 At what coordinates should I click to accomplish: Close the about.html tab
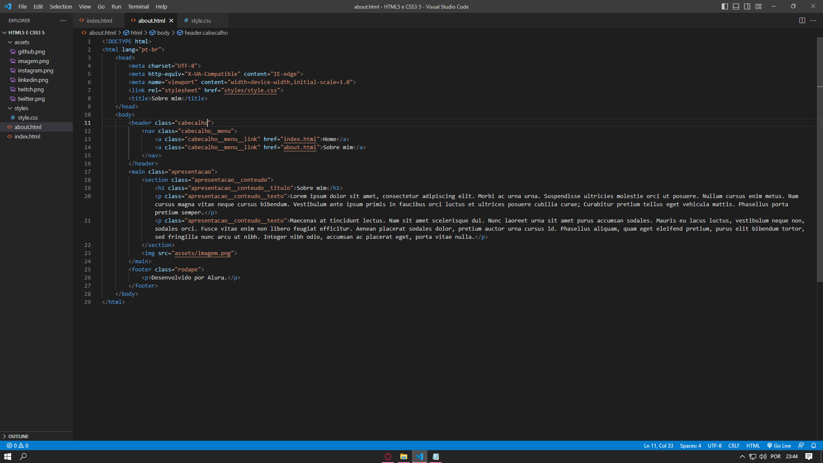(171, 21)
